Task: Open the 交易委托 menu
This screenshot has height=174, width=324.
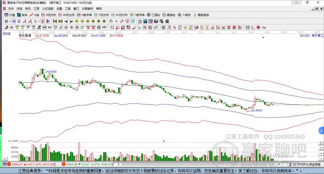Action: (87, 9)
